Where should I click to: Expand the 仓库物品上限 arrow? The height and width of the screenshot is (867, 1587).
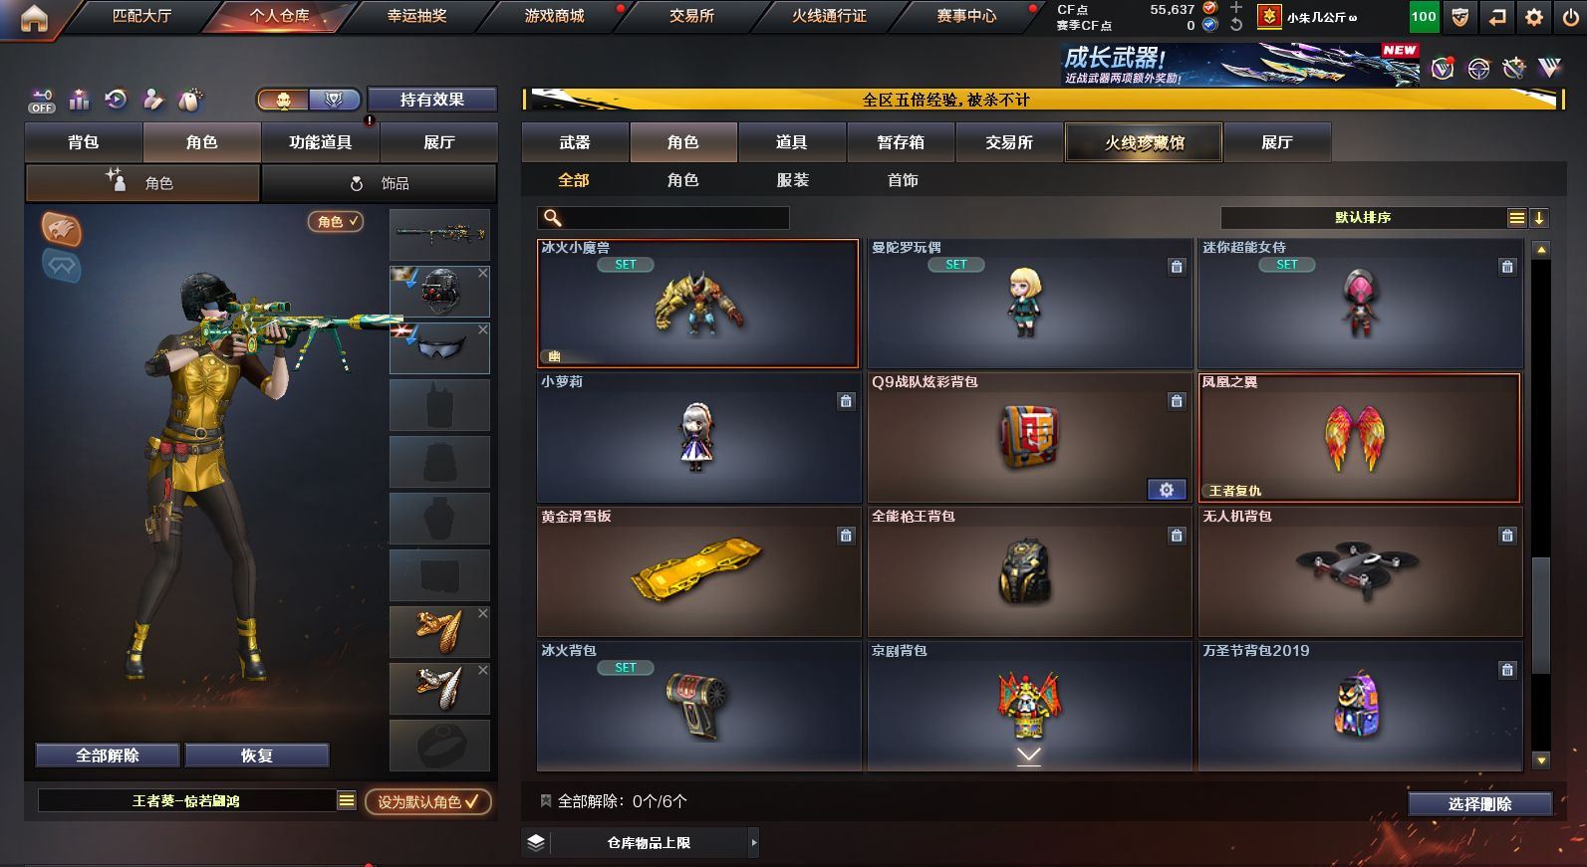click(754, 842)
